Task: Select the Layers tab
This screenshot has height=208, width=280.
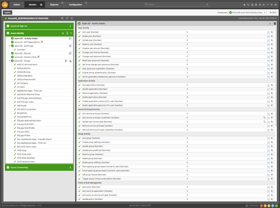Action: point(7,13)
